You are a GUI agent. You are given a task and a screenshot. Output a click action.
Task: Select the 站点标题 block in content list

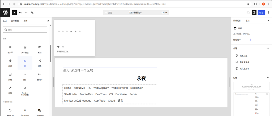(243, 56)
